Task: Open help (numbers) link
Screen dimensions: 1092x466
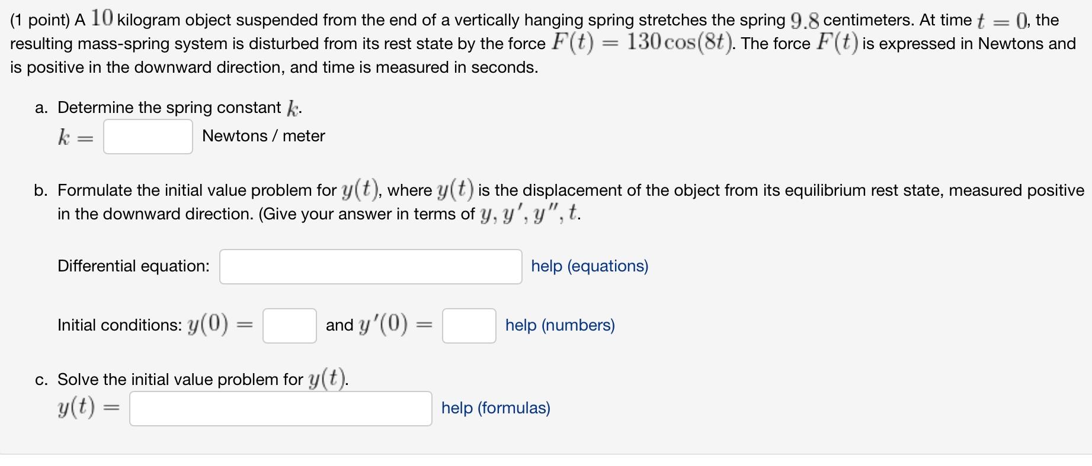Action: pyautogui.click(x=559, y=325)
